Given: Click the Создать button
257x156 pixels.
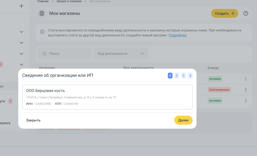Looking at the screenshot, I should (x=225, y=13).
